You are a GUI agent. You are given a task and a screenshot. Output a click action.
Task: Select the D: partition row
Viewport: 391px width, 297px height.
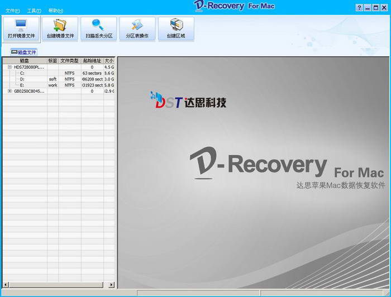(59, 79)
